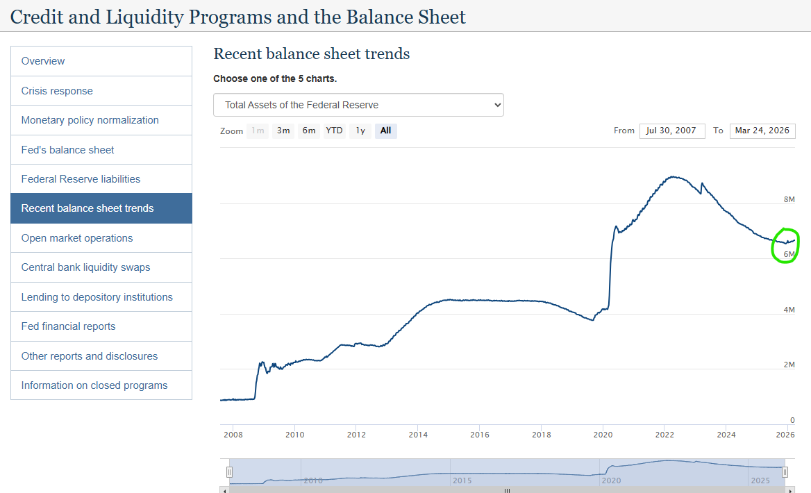The image size is (811, 493).
Task: Select Recent balance sheet trends item
Action: pos(101,208)
